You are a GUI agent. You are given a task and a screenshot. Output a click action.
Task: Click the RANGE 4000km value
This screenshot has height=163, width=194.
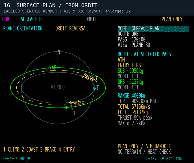coord(132,96)
